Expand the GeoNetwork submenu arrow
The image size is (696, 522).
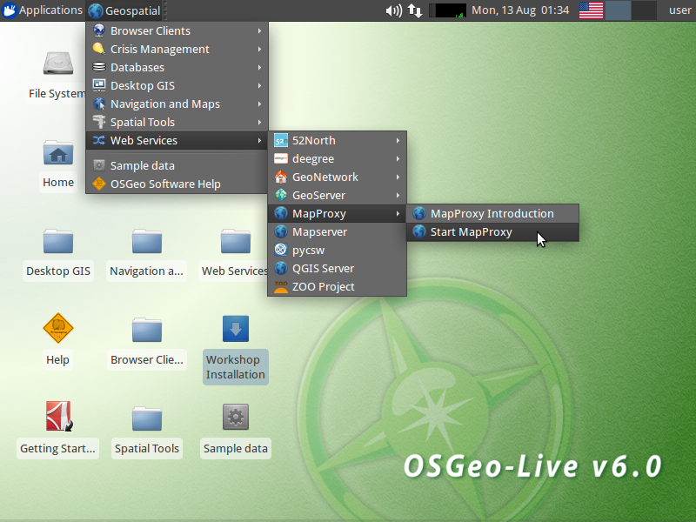398,177
